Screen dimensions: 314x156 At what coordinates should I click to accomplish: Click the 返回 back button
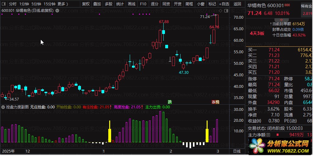[237, 4]
